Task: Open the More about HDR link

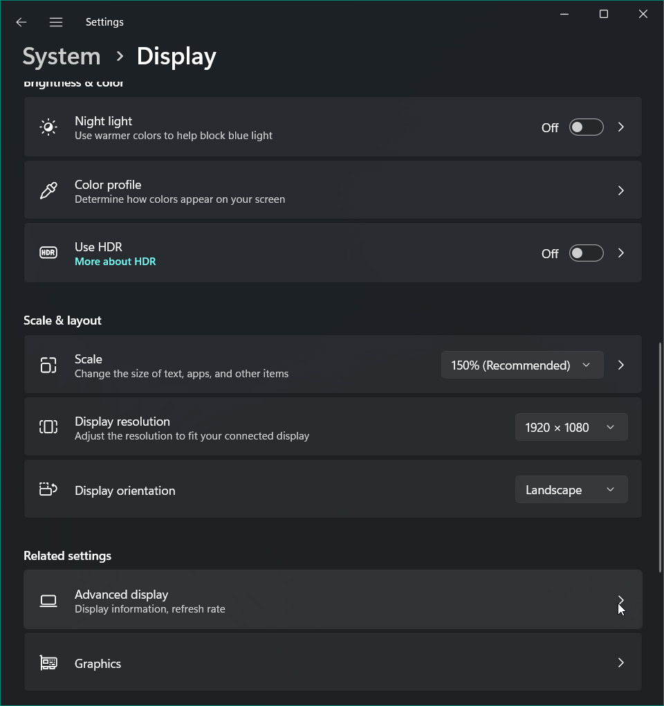Action: click(x=115, y=261)
